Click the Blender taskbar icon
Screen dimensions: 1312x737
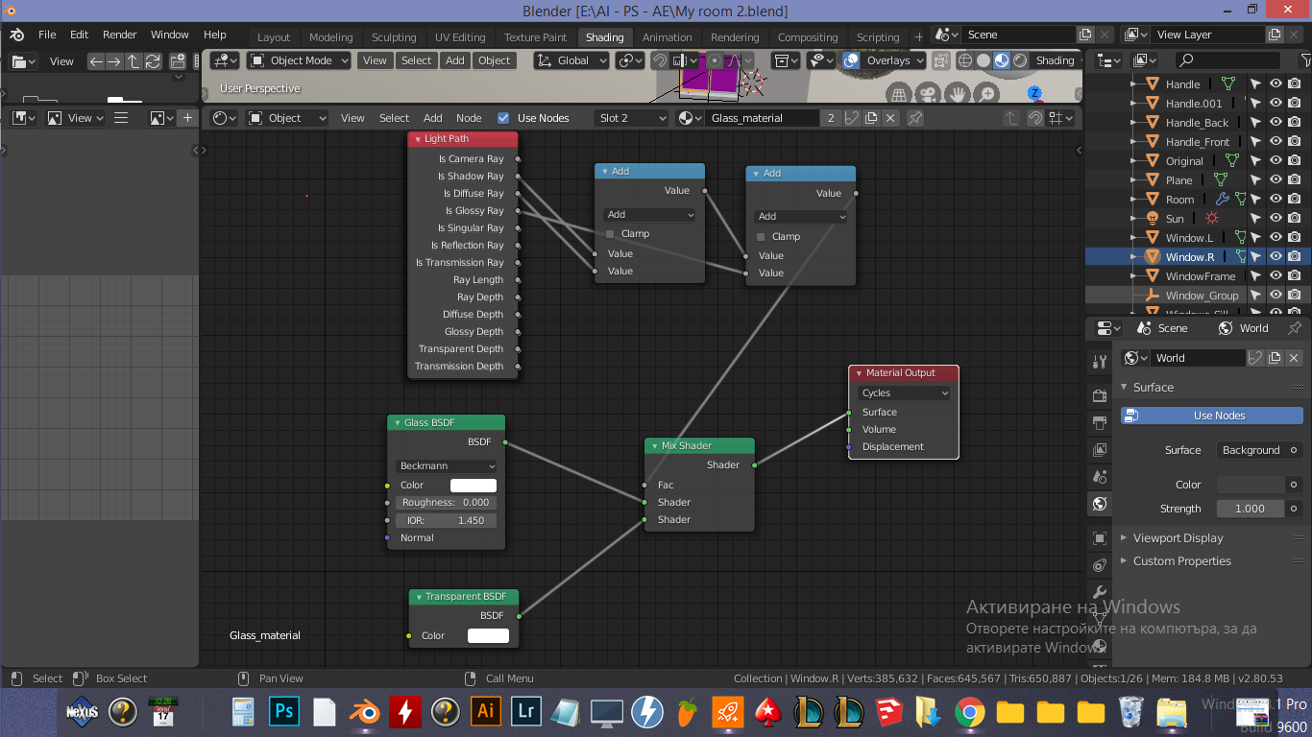tap(365, 712)
